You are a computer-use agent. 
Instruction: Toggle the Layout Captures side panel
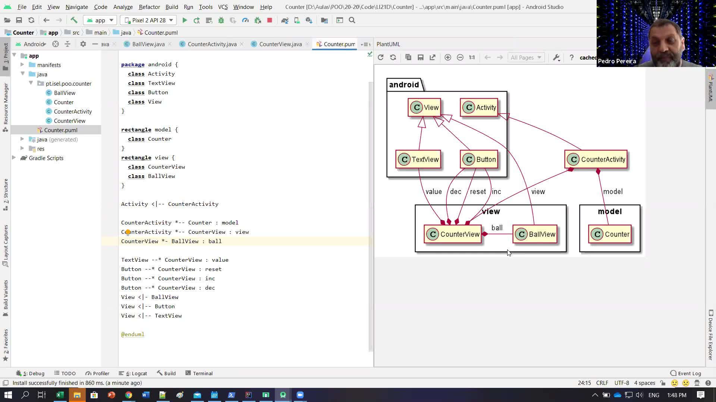6,246
